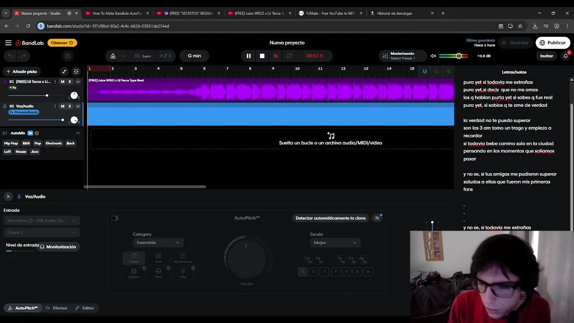
Task: Click the purple Juice WRLD beat clip
Action: tap(271, 90)
